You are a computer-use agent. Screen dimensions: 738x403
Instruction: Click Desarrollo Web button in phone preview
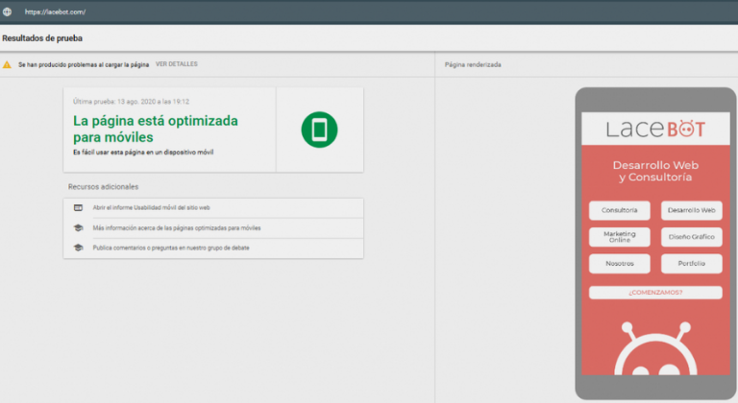[x=692, y=210]
